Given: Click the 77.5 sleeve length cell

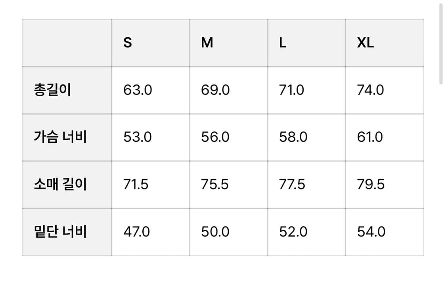Looking at the screenshot, I should click(292, 185).
